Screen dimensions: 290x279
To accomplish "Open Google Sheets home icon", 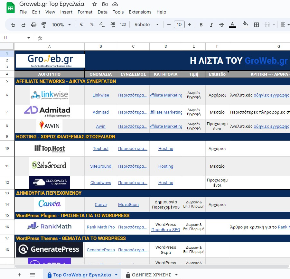I will [11, 8].
